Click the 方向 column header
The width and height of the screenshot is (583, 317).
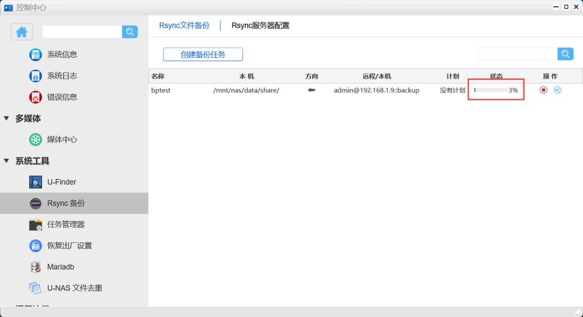pyautogui.click(x=311, y=76)
